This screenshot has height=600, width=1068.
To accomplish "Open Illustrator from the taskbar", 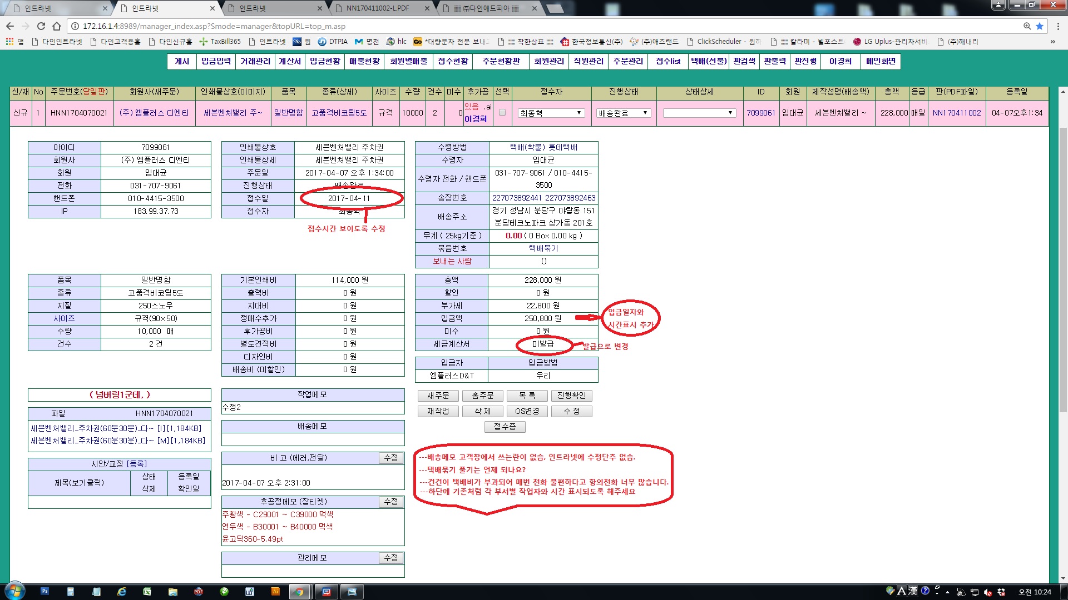I will (x=275, y=592).
